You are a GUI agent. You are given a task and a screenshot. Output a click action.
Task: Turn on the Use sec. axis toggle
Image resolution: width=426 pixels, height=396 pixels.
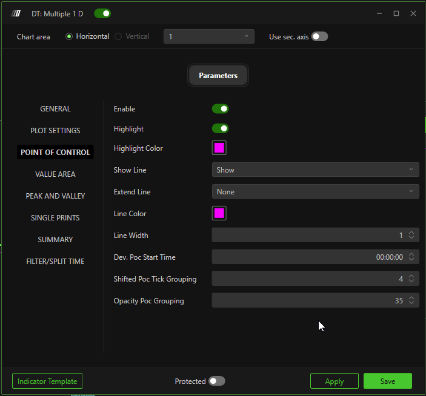[319, 36]
